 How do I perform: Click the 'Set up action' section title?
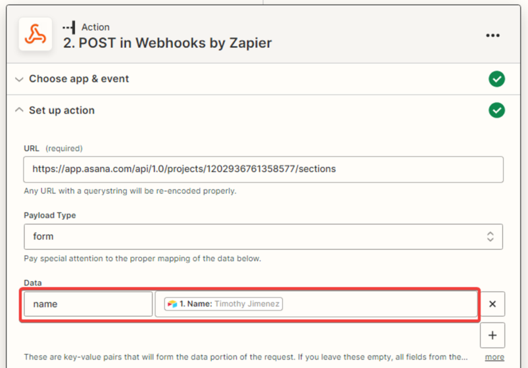[62, 110]
